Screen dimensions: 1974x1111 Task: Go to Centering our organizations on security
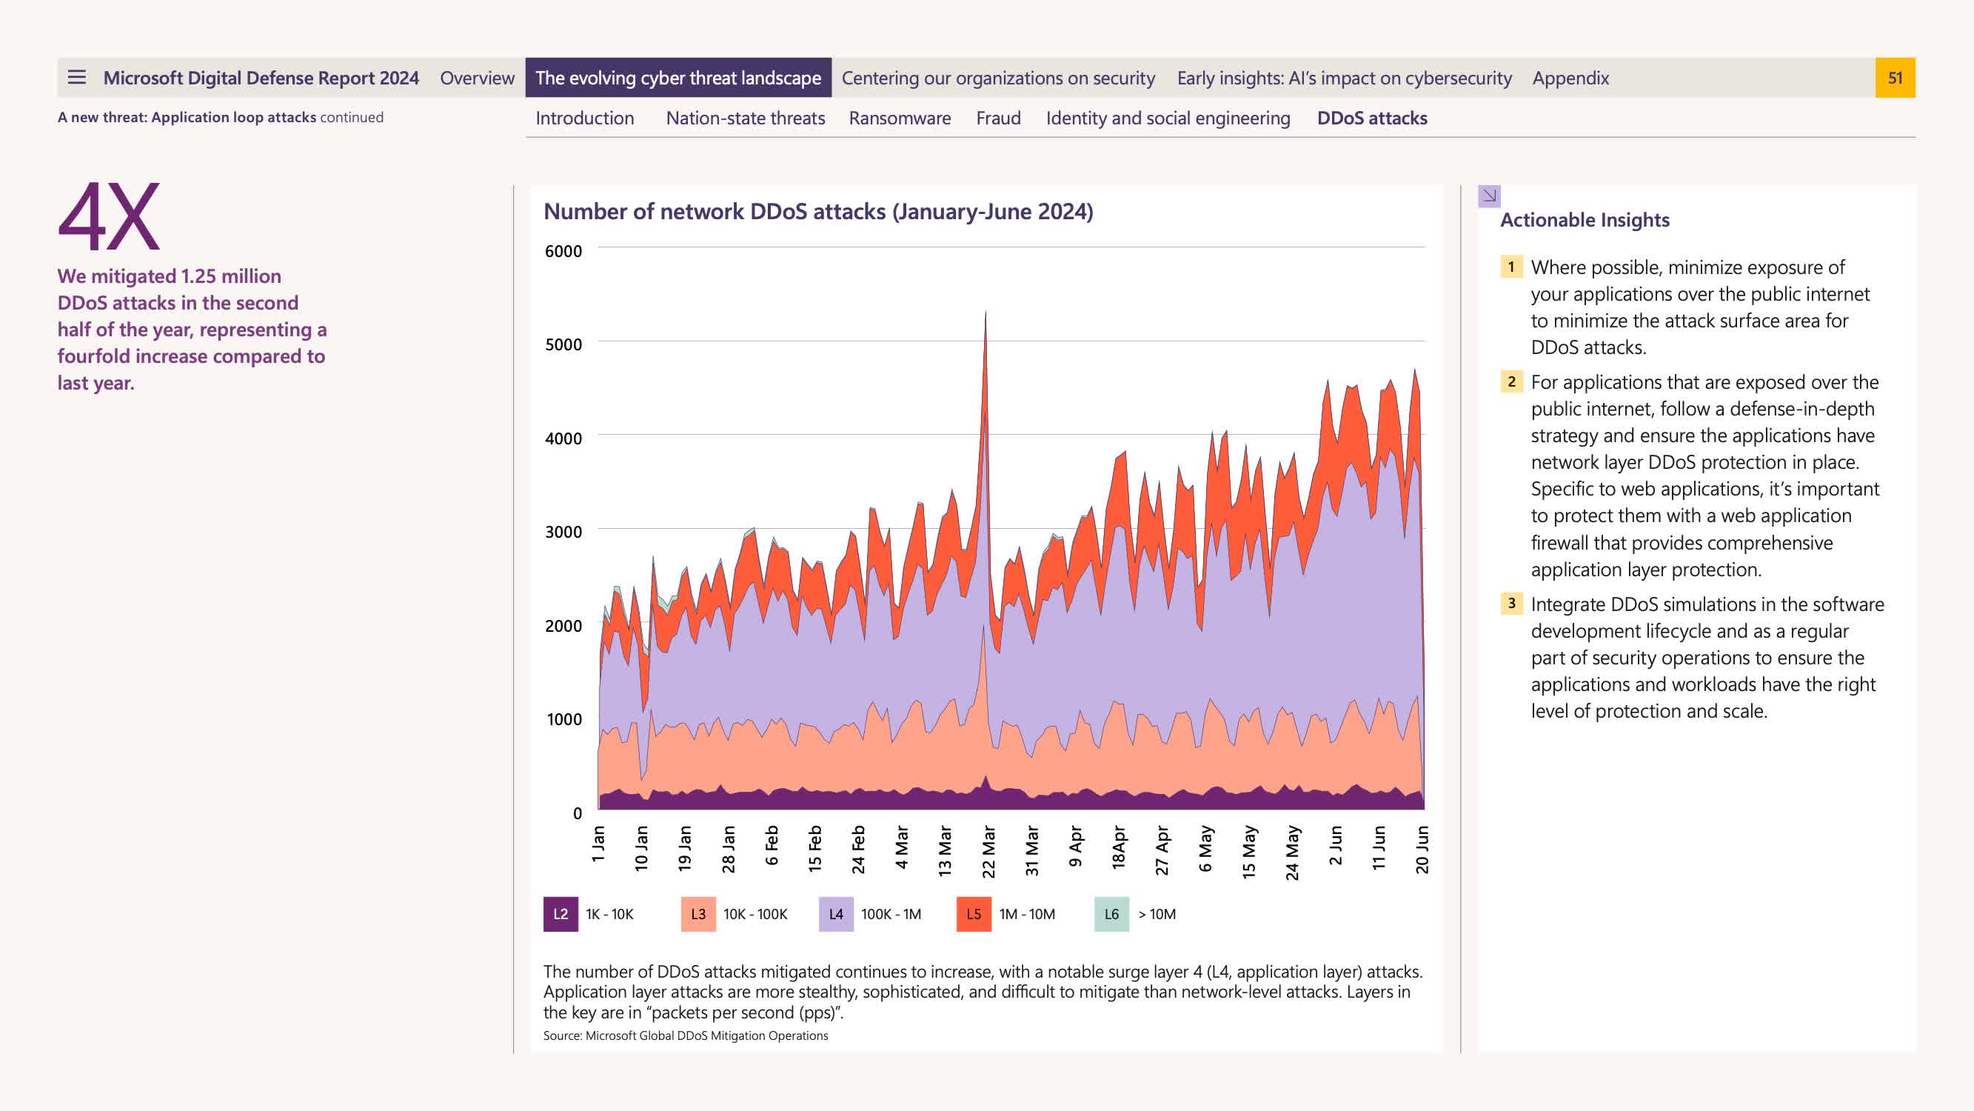997,79
